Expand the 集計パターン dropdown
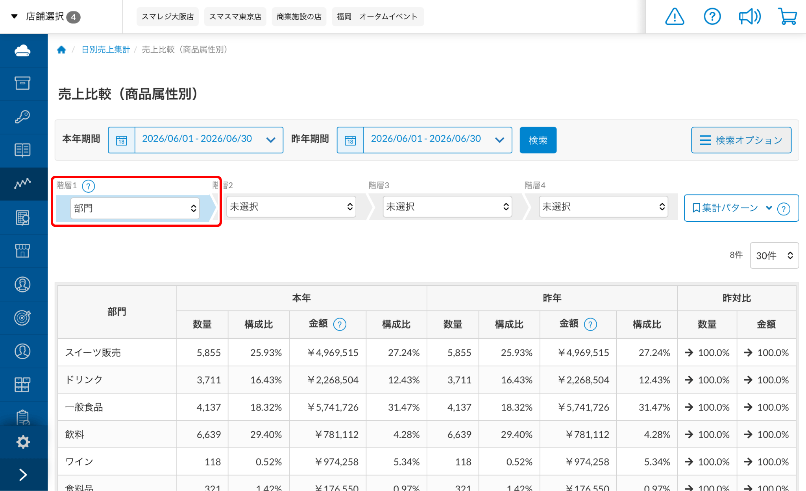This screenshot has width=806, height=491. 741,208
